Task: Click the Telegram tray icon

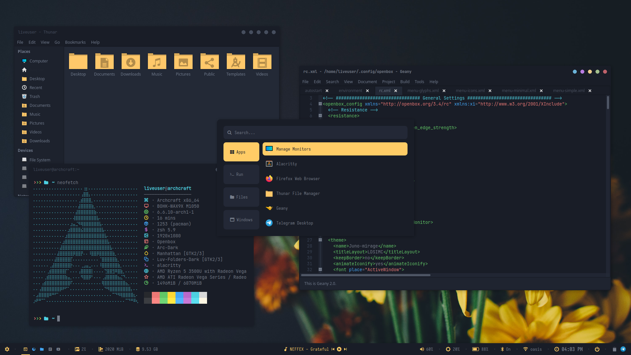Action: pos(623,349)
